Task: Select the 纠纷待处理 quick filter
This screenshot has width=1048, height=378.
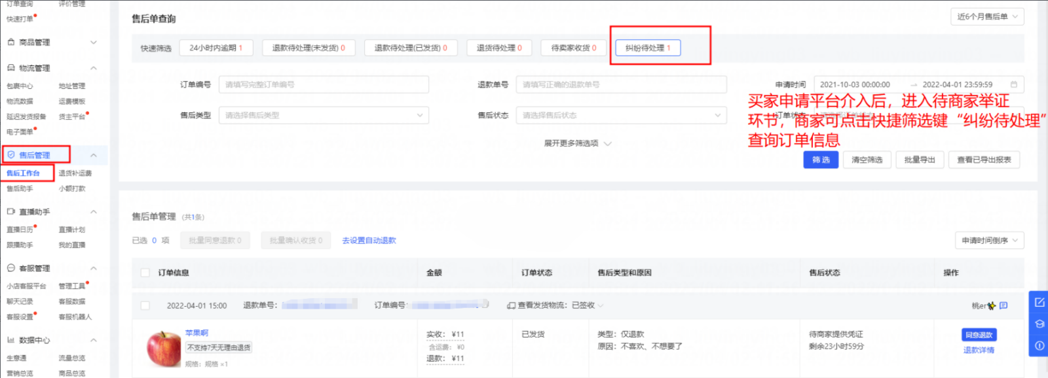Action: (648, 48)
